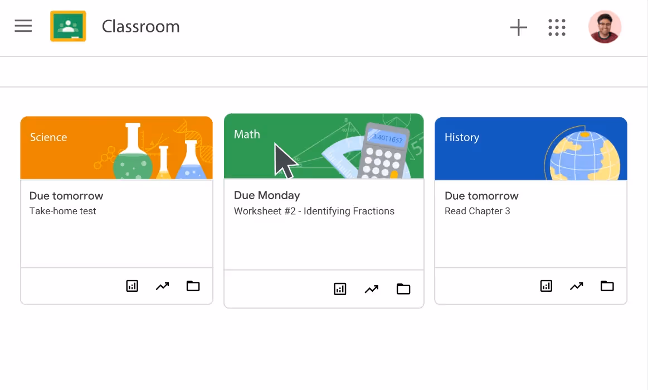648x390 pixels.
Task: Open the Science class gradebook icon
Action: pyautogui.click(x=132, y=286)
